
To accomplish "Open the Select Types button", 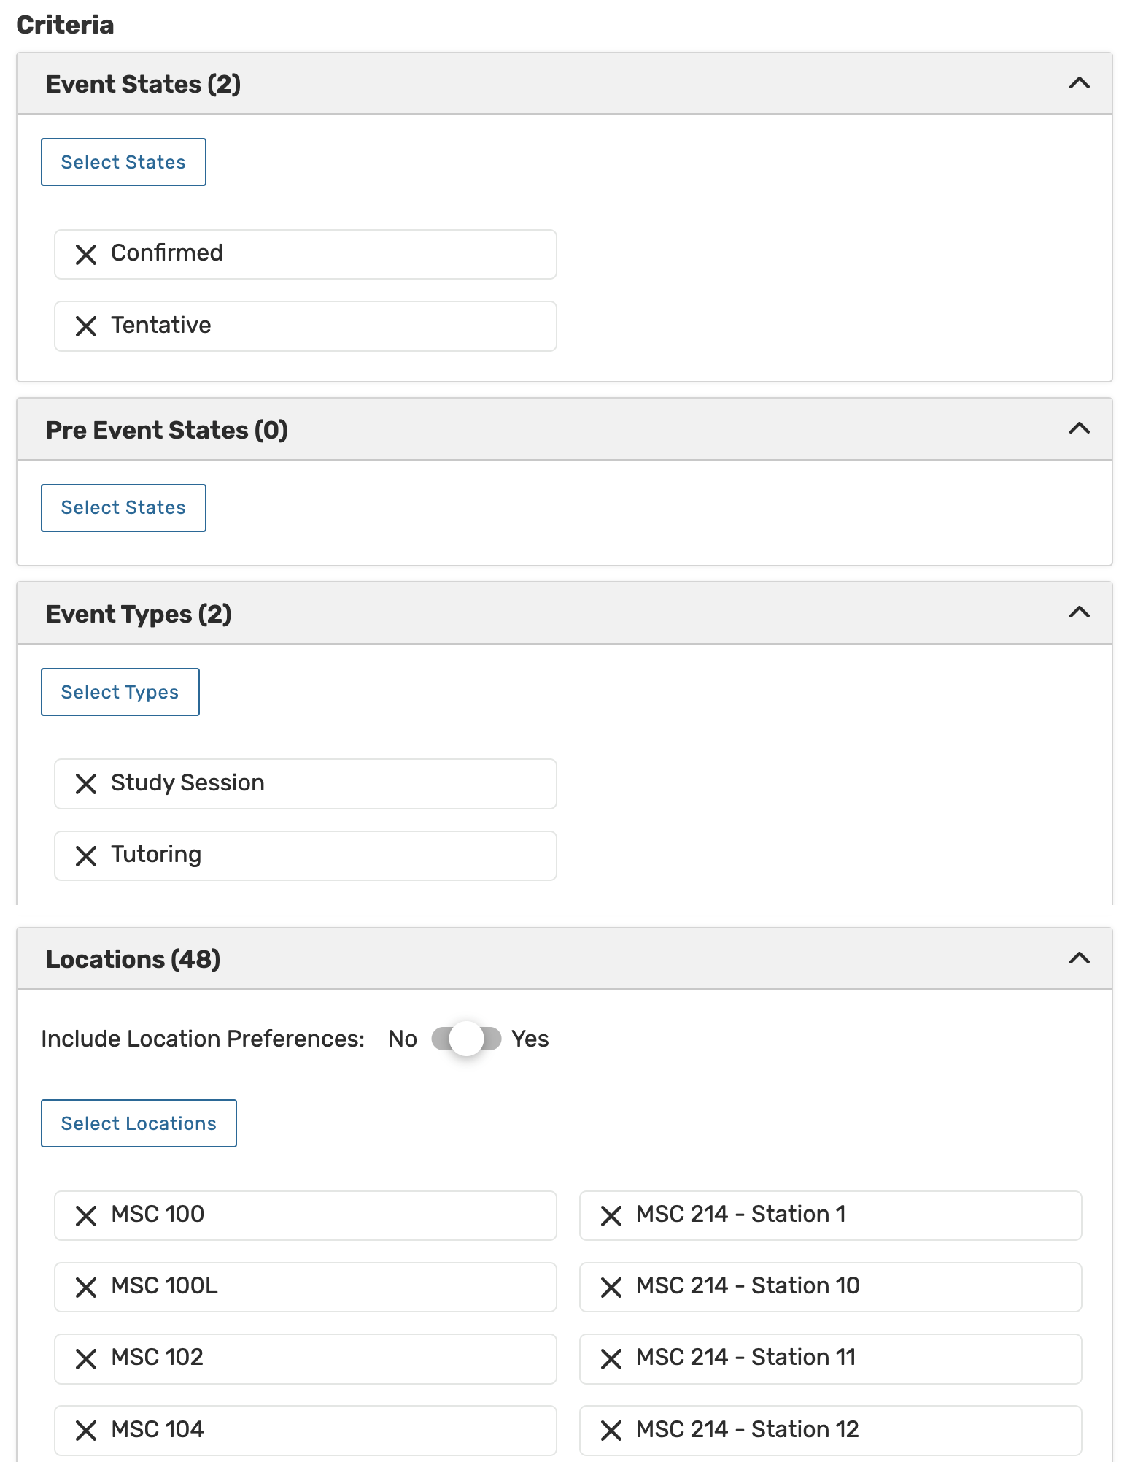I will coord(120,692).
